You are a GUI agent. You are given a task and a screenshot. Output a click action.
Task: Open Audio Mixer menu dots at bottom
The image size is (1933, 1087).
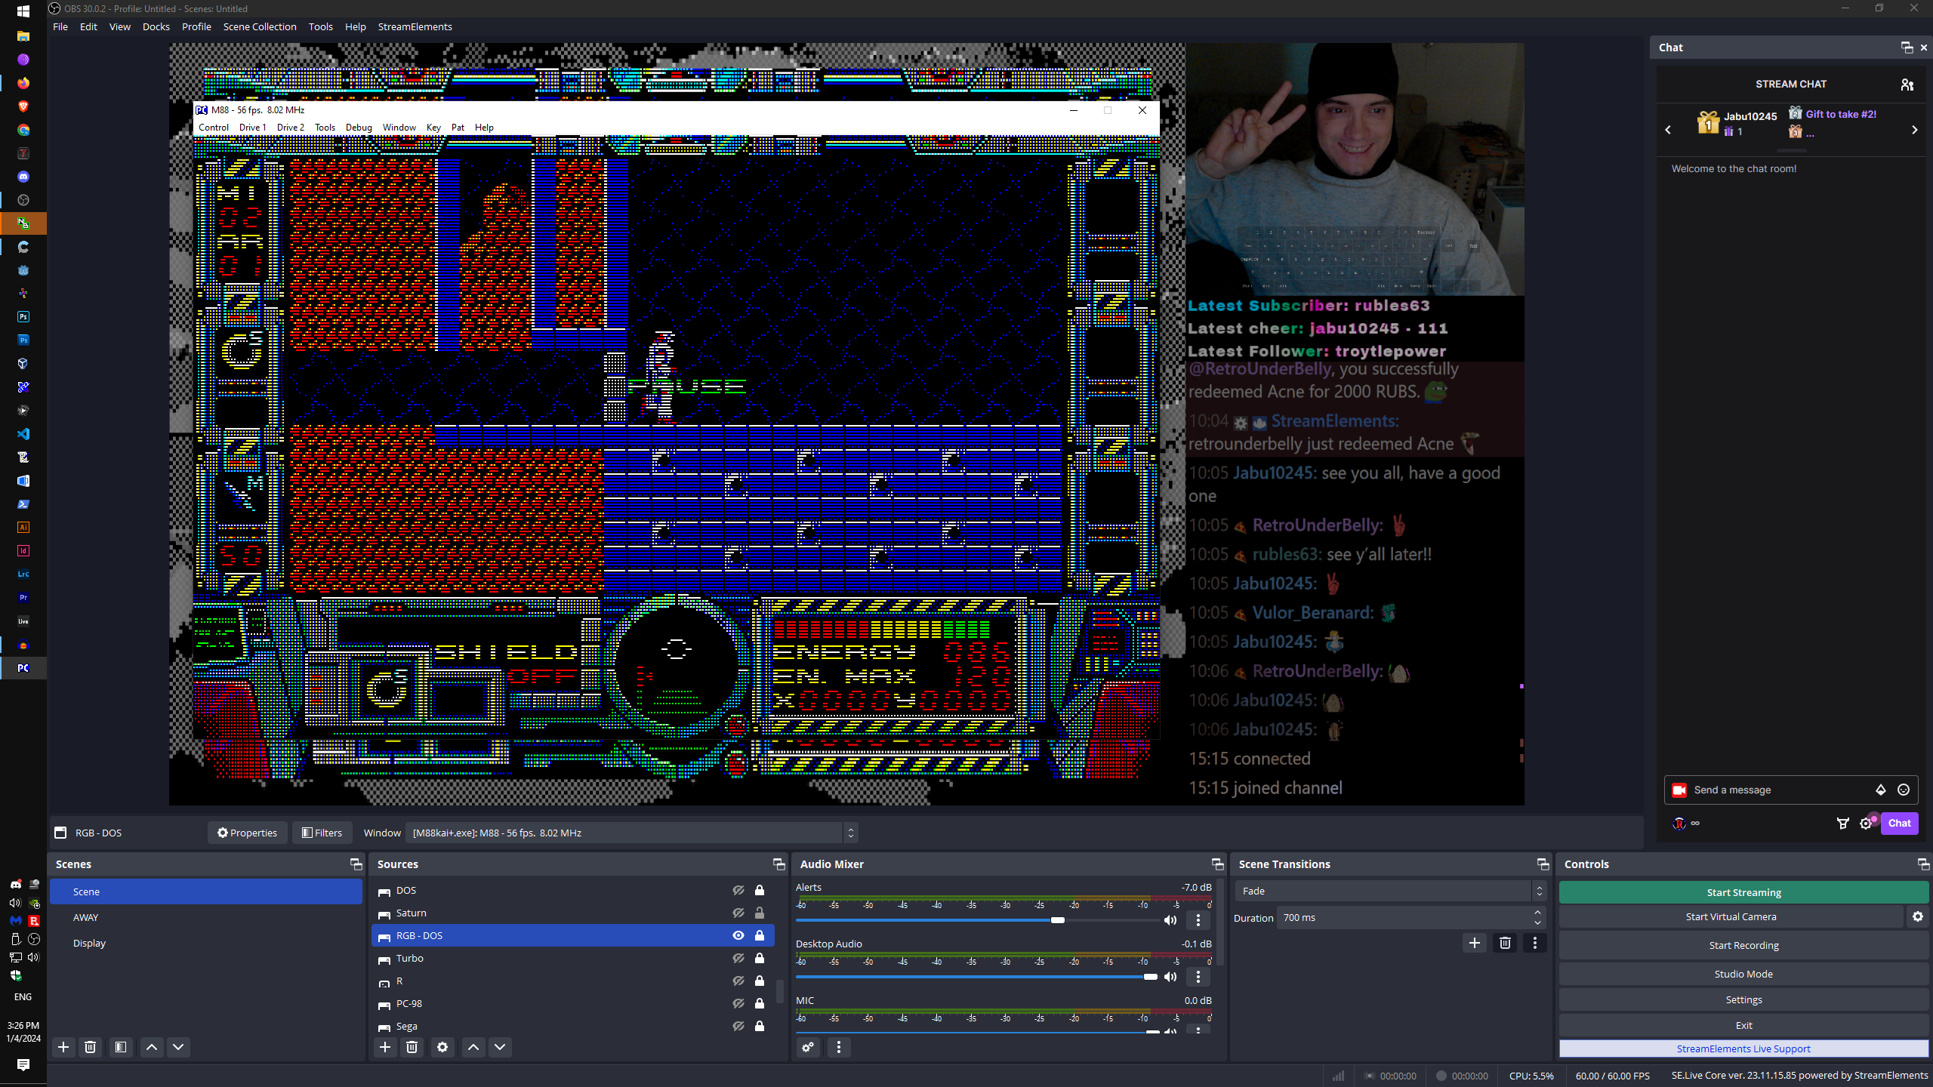839,1047
